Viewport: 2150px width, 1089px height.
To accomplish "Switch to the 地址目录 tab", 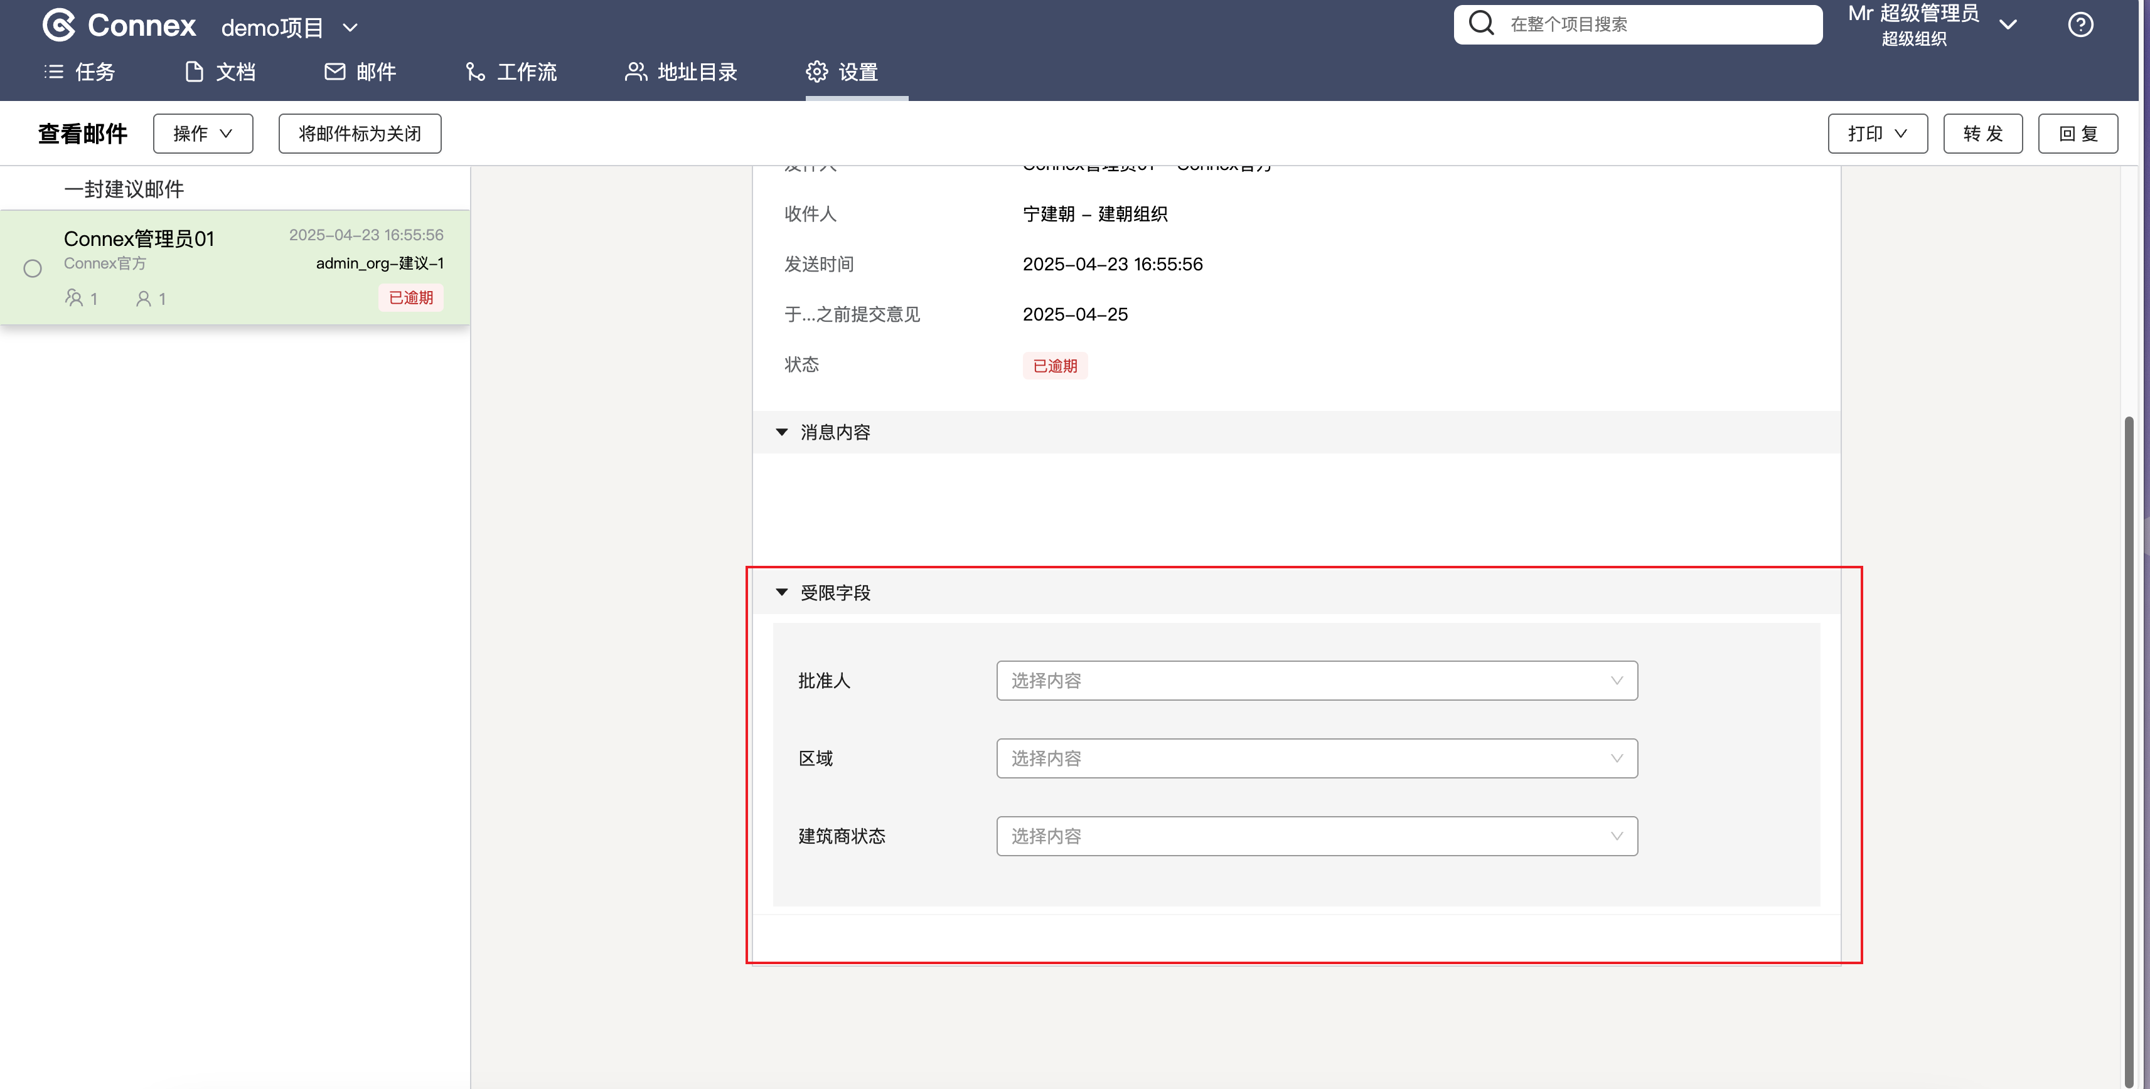I will pos(681,72).
